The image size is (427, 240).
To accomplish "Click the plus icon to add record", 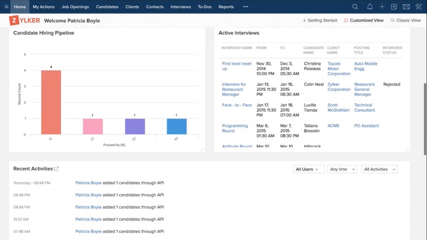I will (x=382, y=6).
